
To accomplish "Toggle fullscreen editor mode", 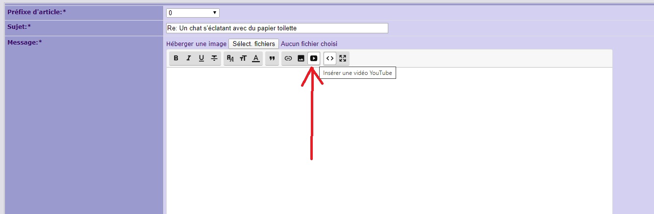I will coord(343,58).
